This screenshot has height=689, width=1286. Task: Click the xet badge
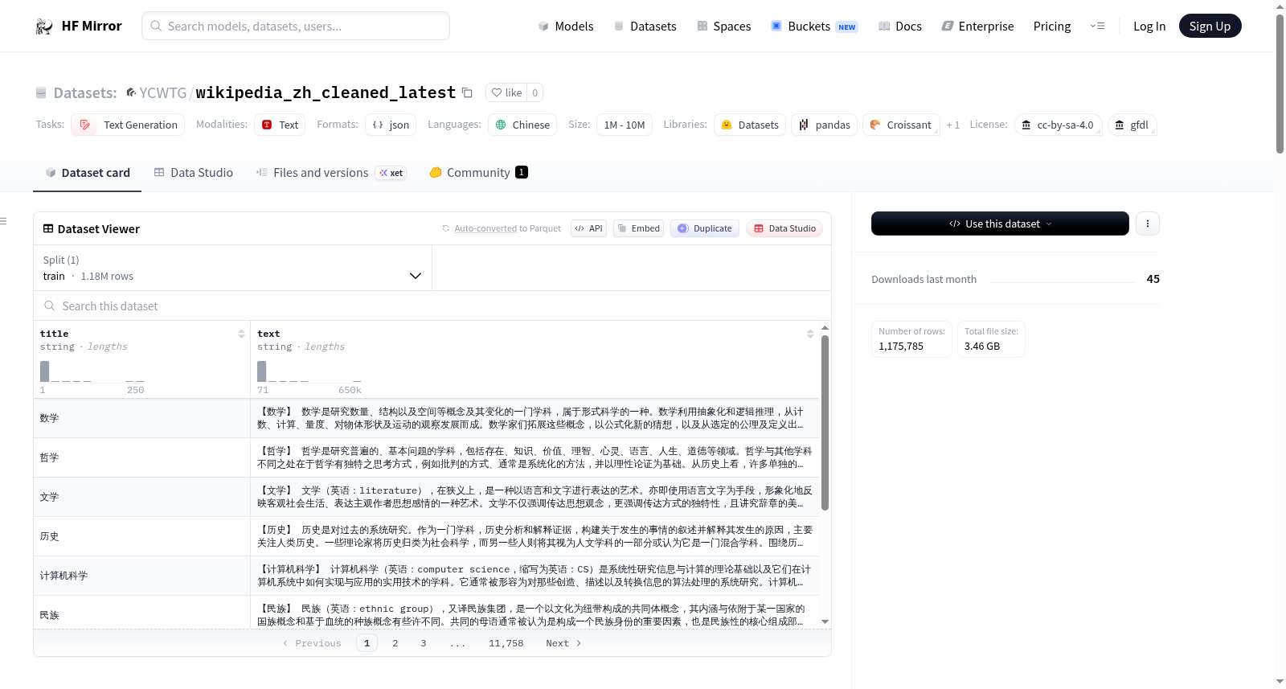[391, 173]
